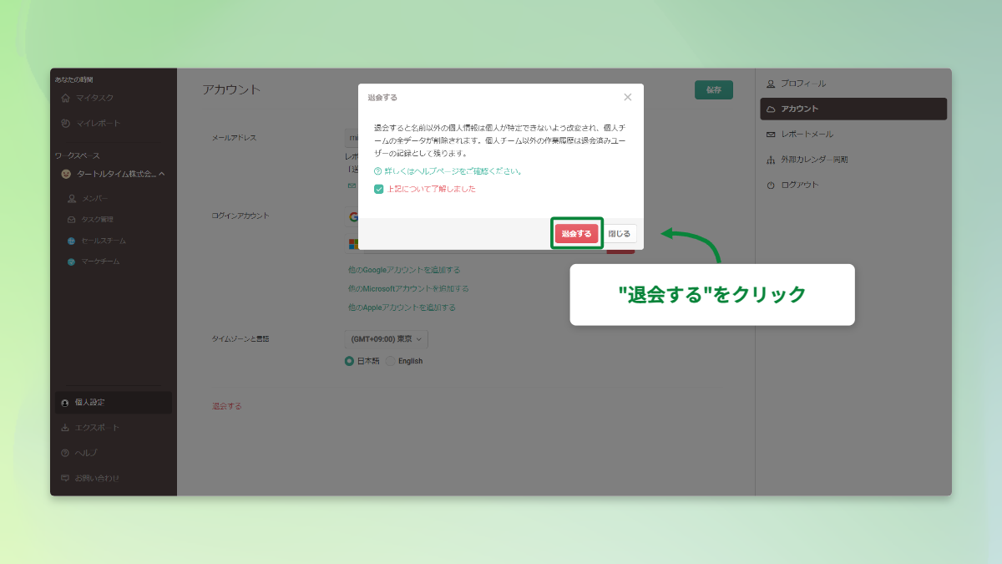Click the red 退会する confirmation button

(577, 233)
